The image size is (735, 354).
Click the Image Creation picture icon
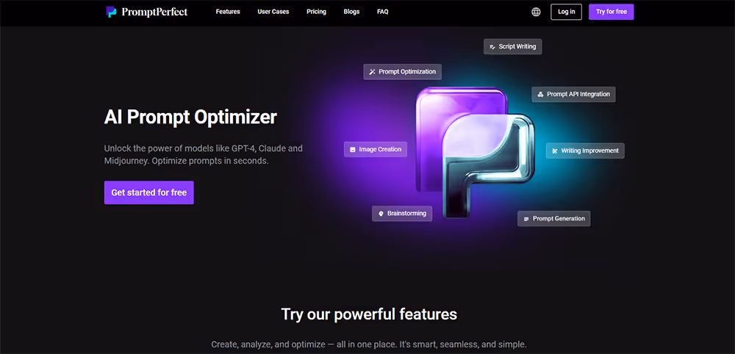pos(353,149)
